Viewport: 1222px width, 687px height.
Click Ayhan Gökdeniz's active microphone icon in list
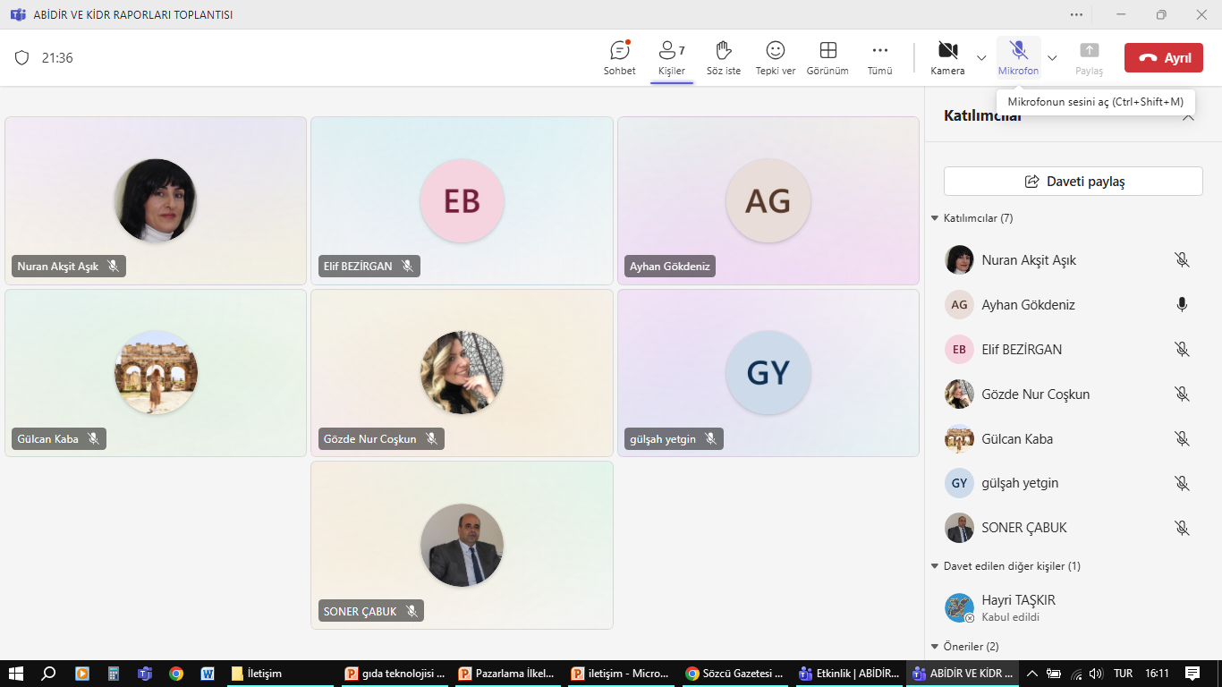[x=1182, y=305]
